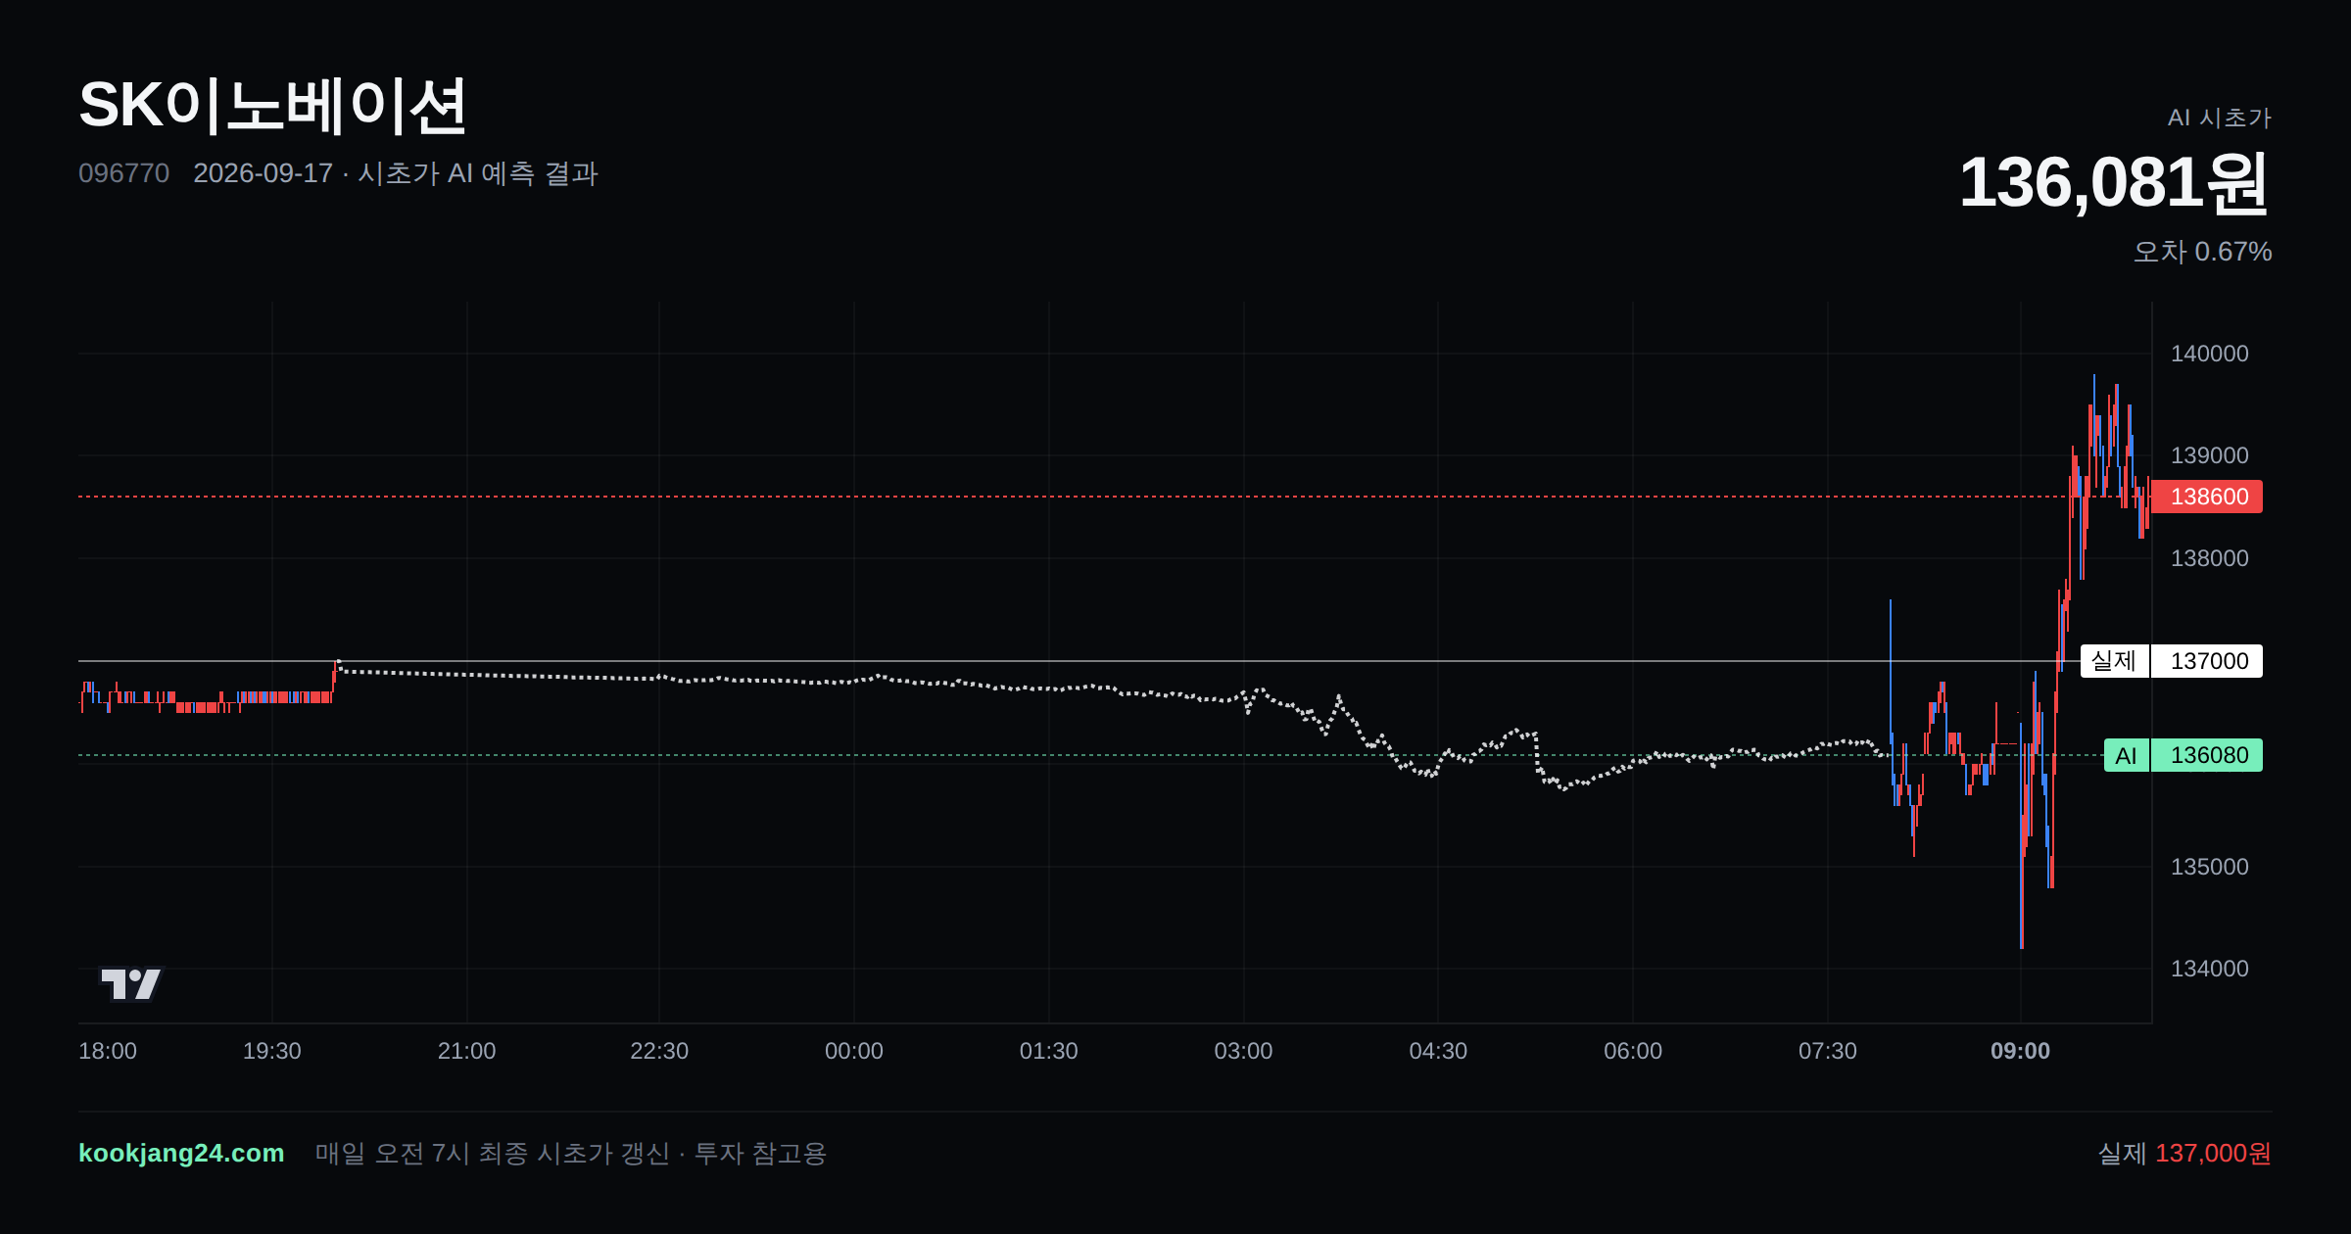
Task: Select the '136,081원' predicted price
Action: (2114, 183)
